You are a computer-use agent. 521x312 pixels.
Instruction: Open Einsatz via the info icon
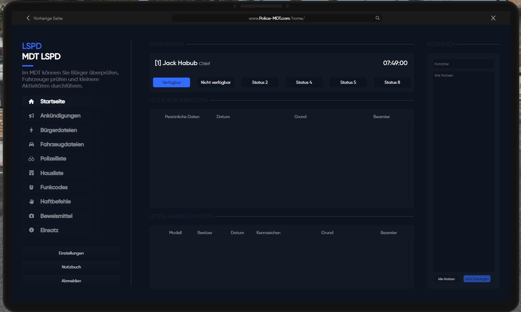[31, 230]
